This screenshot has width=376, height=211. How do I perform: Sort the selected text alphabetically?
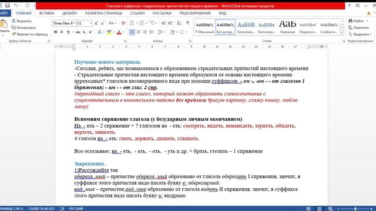pyautogui.click(x=179, y=23)
